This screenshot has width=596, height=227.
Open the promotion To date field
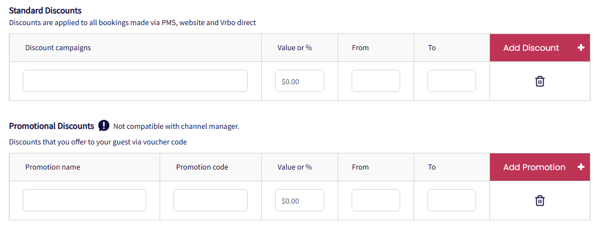(451, 200)
